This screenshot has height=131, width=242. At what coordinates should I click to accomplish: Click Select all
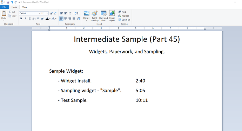point(124,20)
